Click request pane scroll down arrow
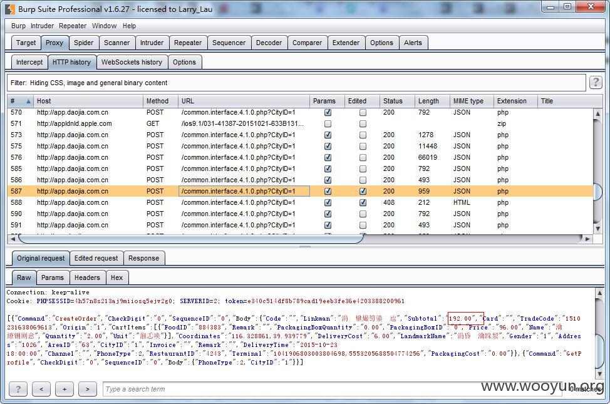610x404 pixels. coord(599,374)
